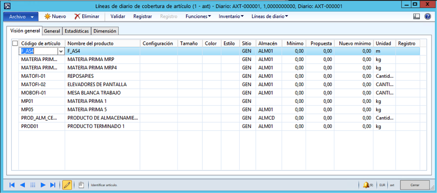
Task: Switch to the Dimensión tab
Action: 105,31
